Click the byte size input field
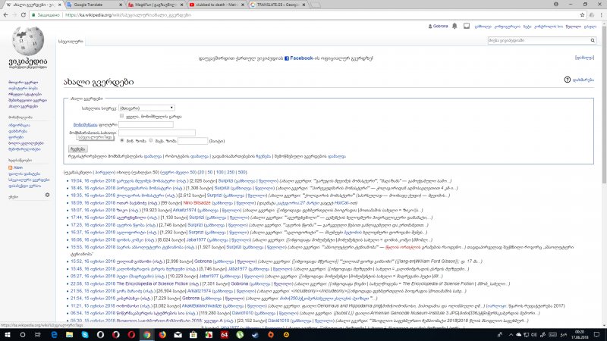 [x=192, y=141]
